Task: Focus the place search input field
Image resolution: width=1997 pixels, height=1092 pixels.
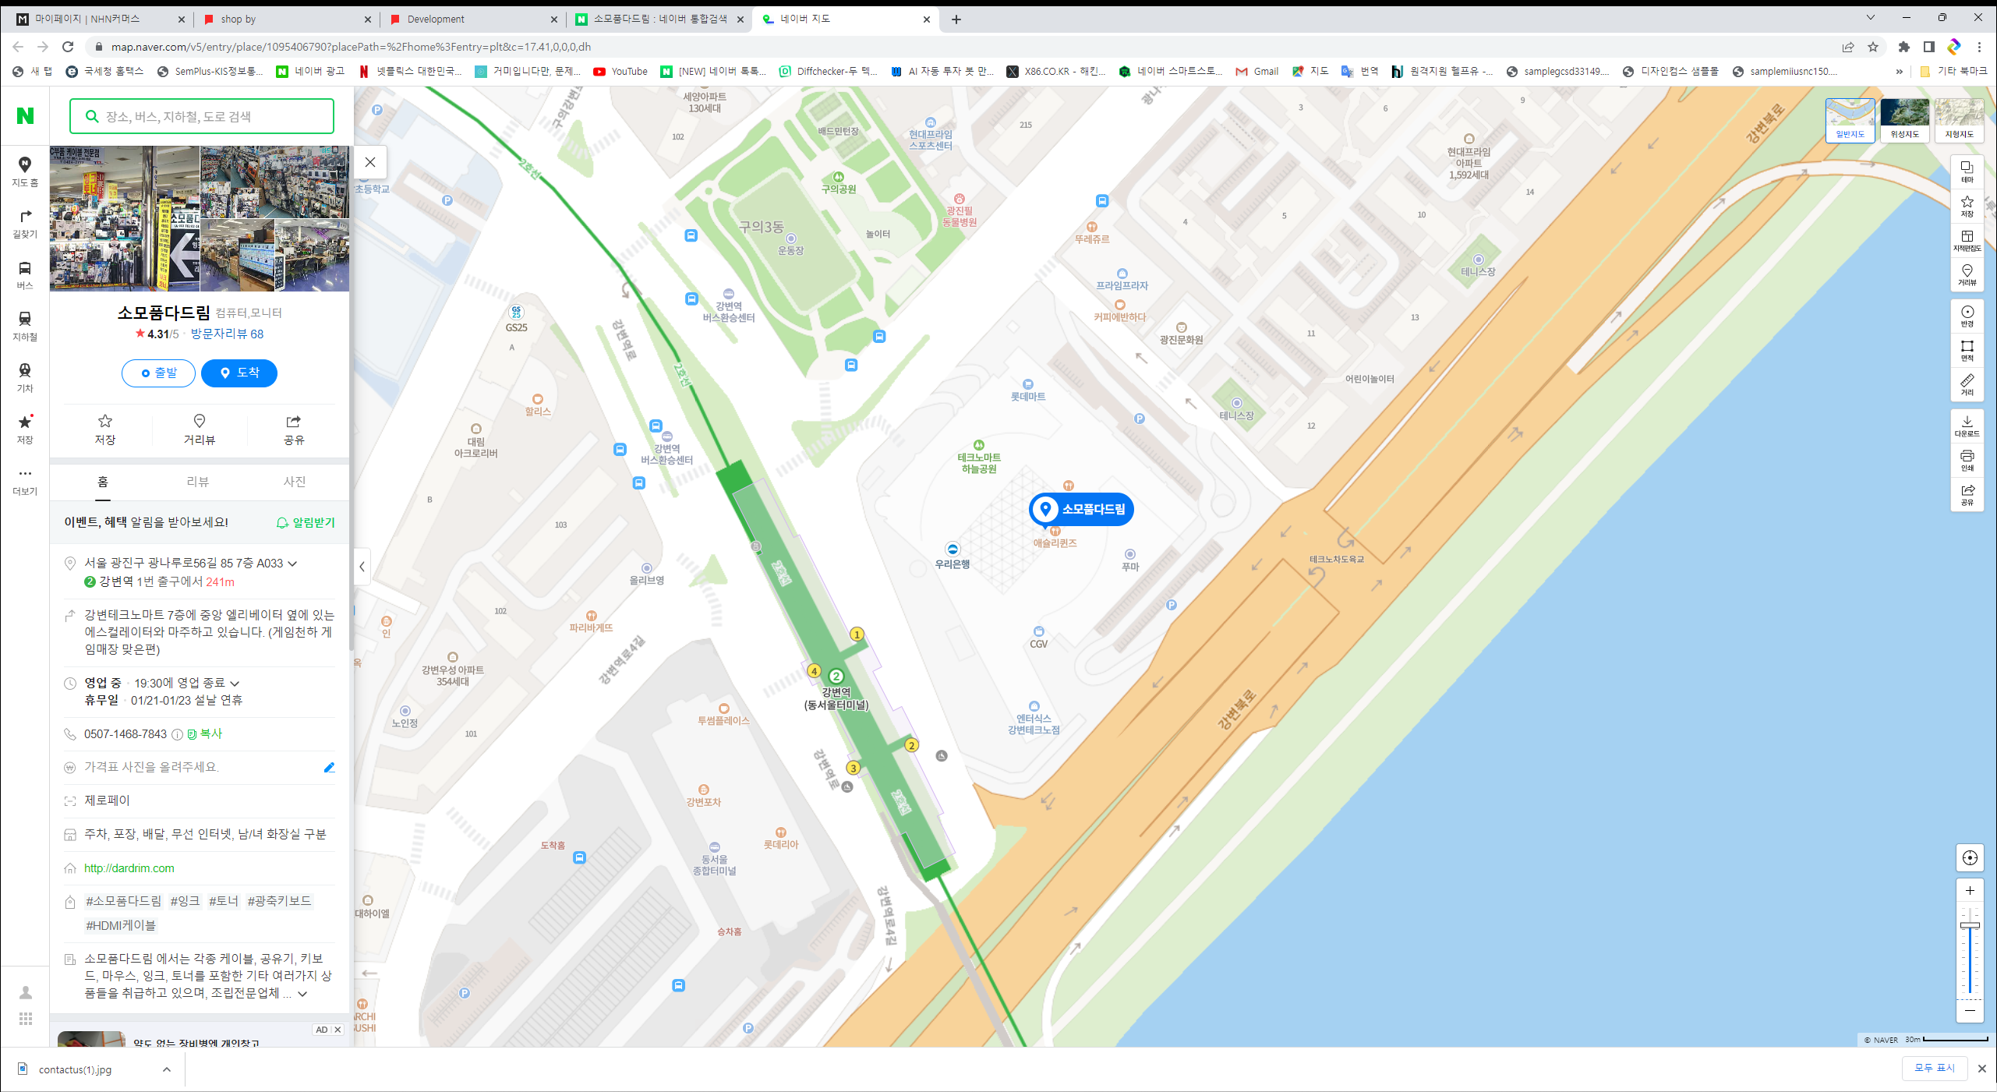Action: point(202,116)
